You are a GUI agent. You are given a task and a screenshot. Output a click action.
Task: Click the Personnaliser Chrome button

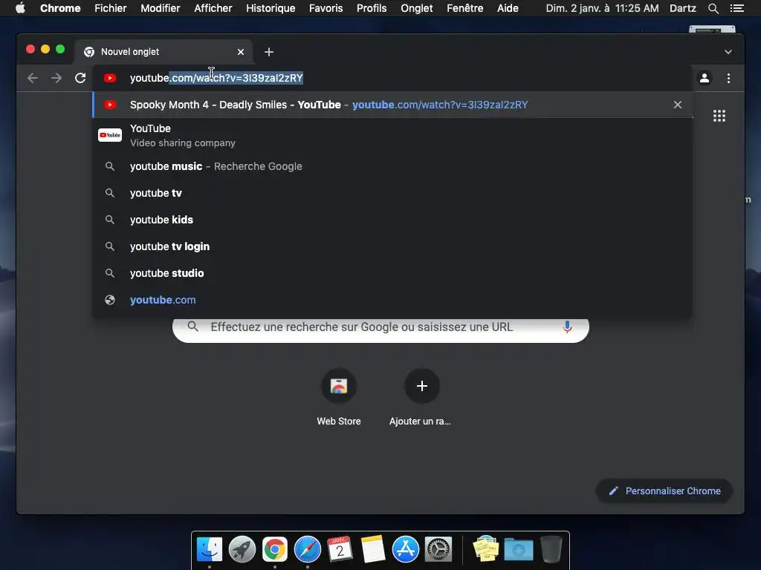664,491
